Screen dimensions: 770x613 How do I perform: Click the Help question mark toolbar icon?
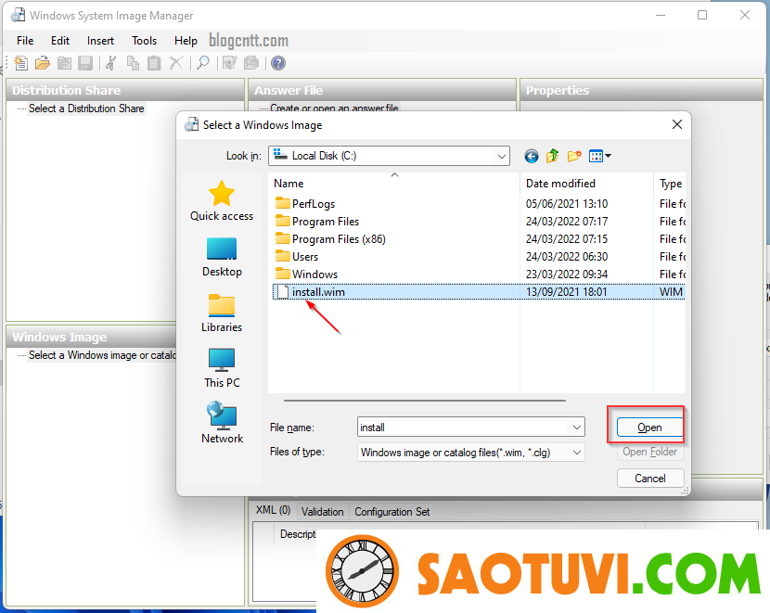(x=278, y=63)
